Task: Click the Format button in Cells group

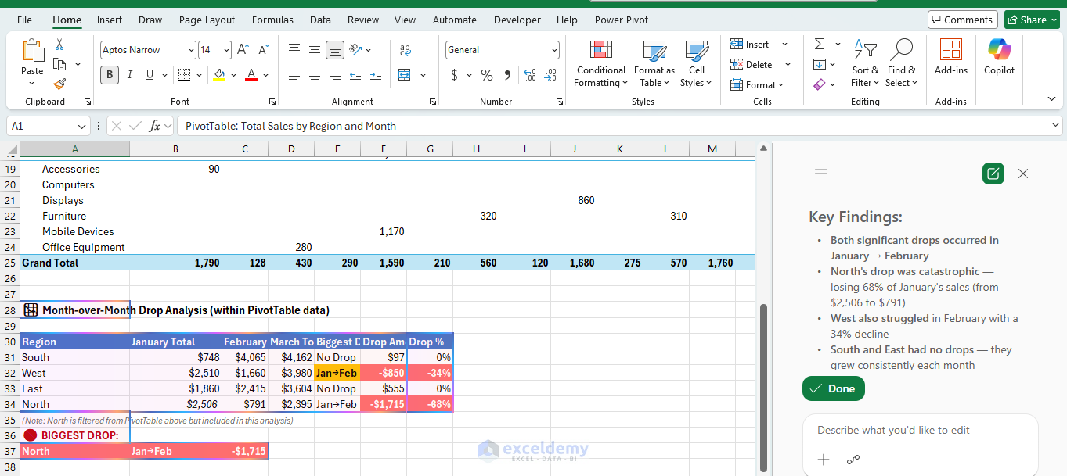Action: pyautogui.click(x=758, y=84)
